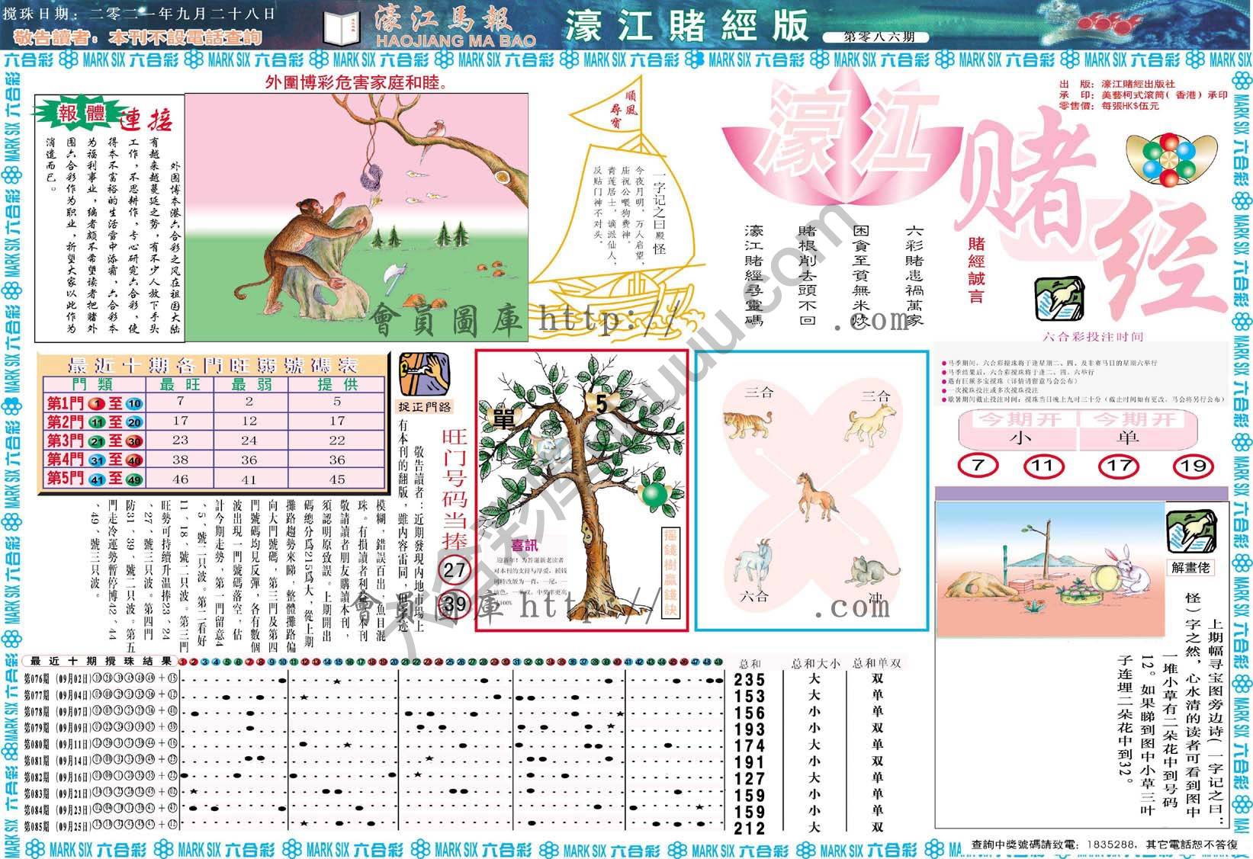Click the number 5 sign on the tree

tap(600, 403)
